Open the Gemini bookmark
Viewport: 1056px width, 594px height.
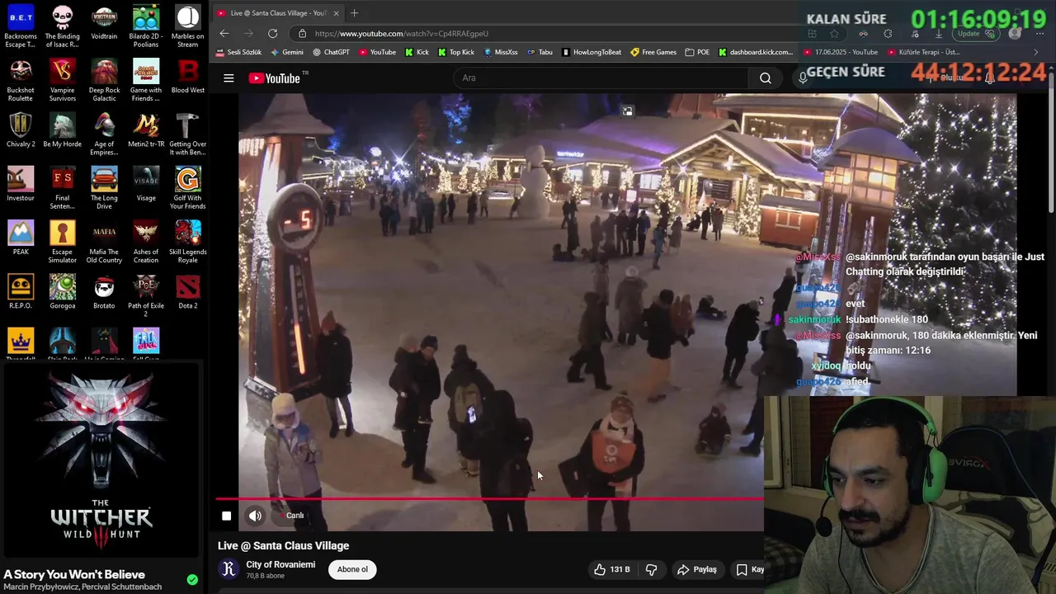pyautogui.click(x=286, y=52)
